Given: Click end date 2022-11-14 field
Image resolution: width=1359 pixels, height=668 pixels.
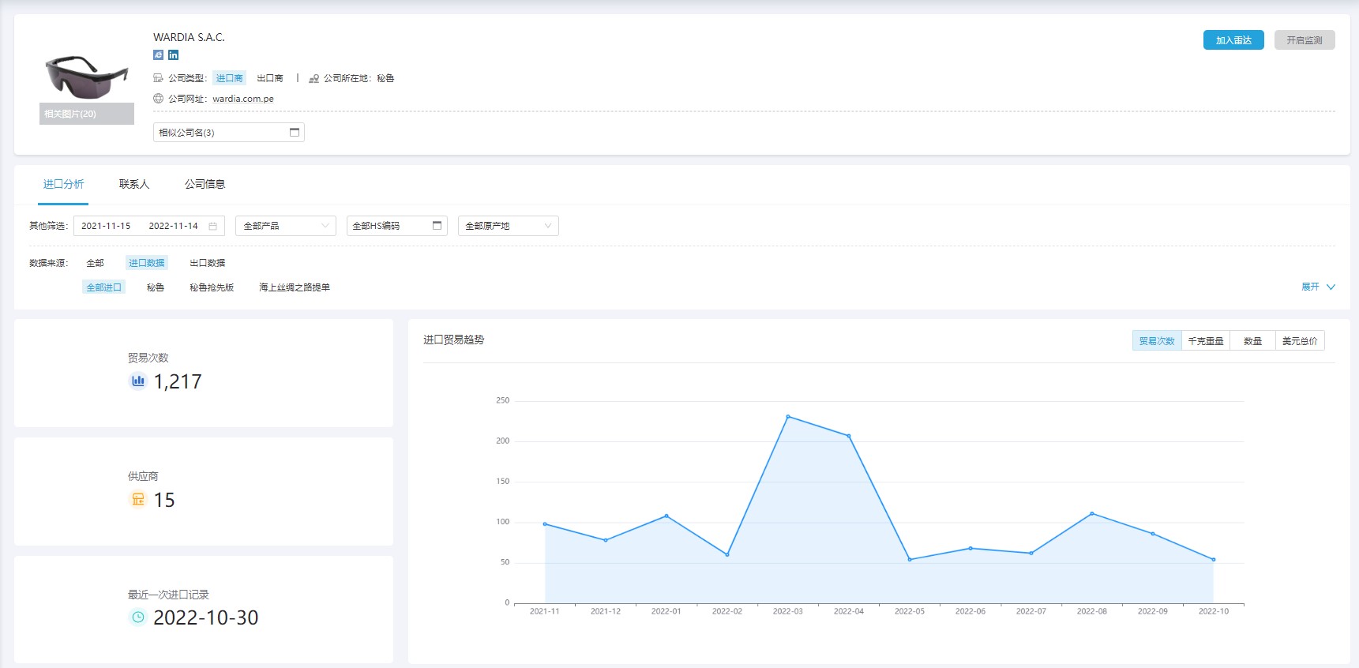Looking at the screenshot, I should click(174, 226).
